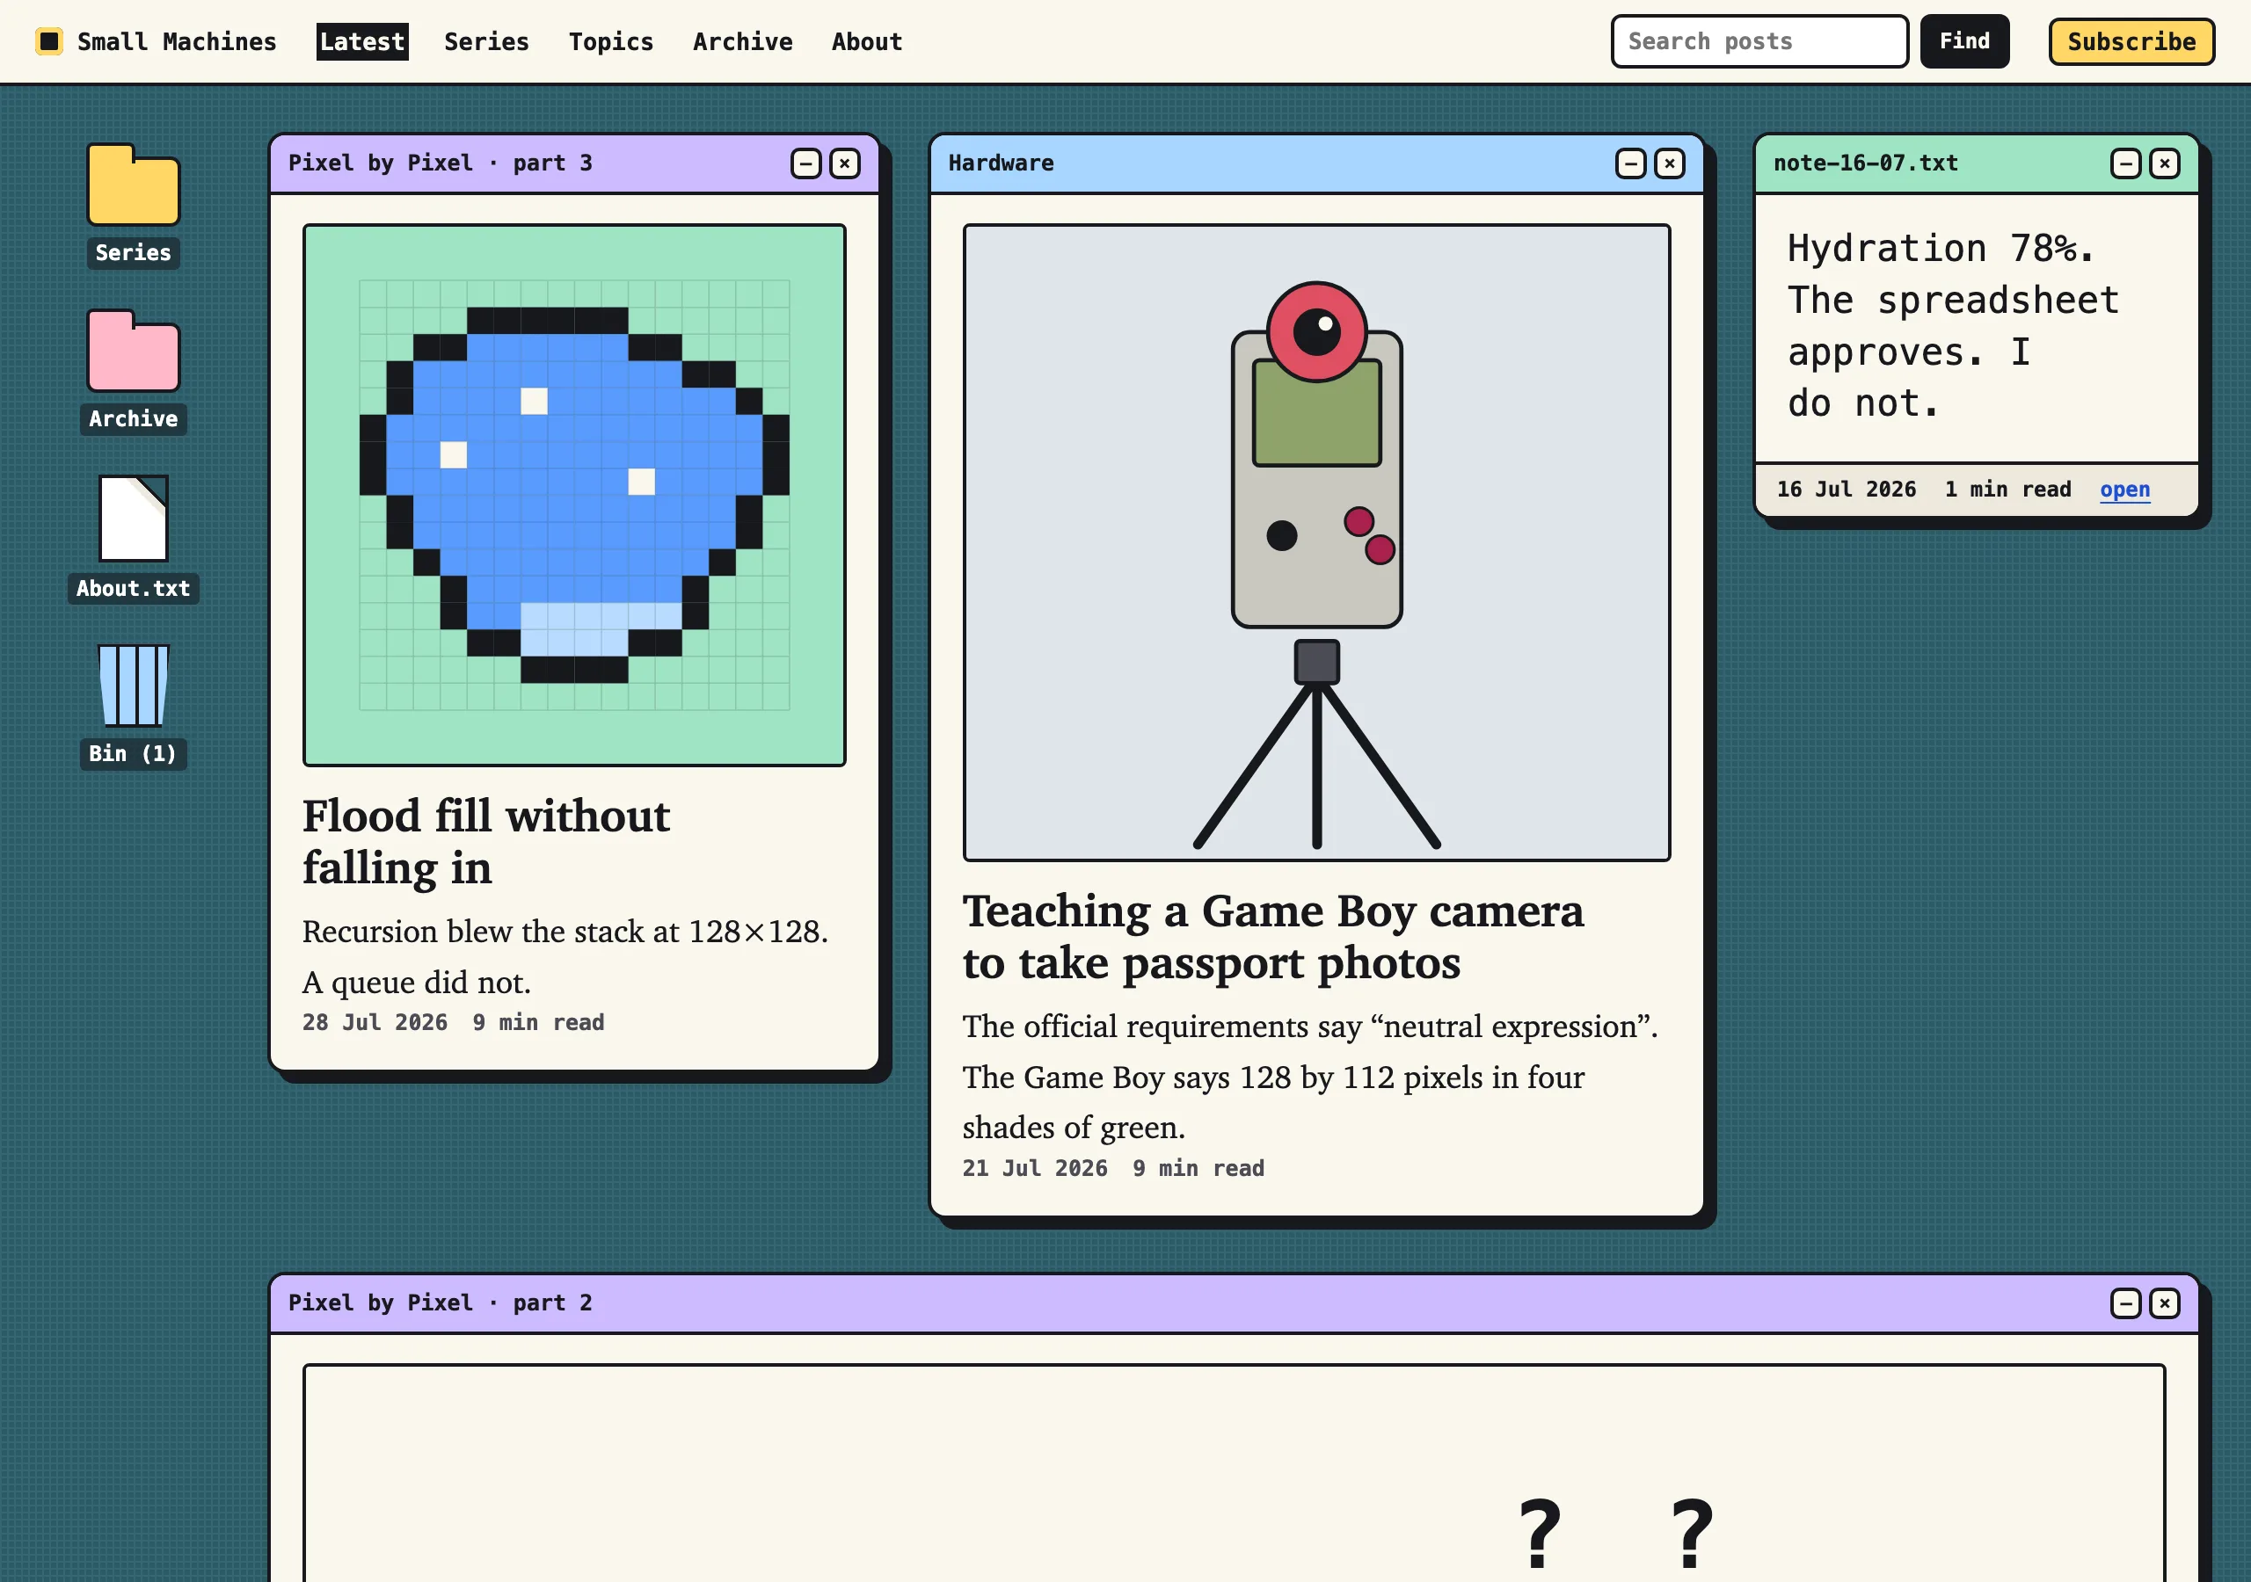
Task: Click the "Hydration 78%" note text
Action: click(x=1941, y=249)
